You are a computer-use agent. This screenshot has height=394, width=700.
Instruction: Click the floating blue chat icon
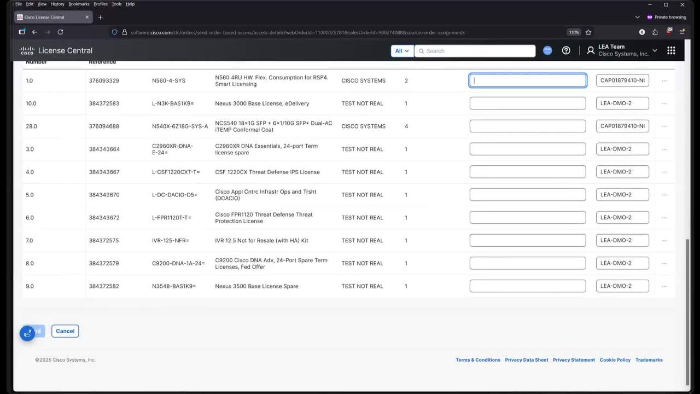(x=27, y=333)
